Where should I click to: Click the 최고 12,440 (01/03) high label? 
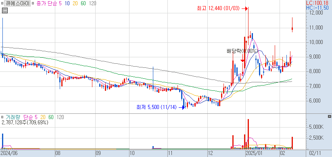point(218,8)
